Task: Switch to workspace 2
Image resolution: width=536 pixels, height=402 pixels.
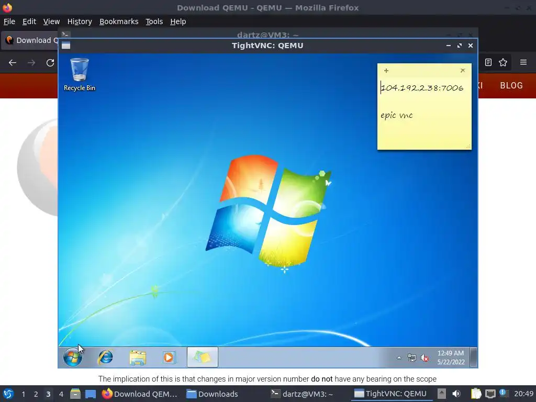Action: click(36, 394)
